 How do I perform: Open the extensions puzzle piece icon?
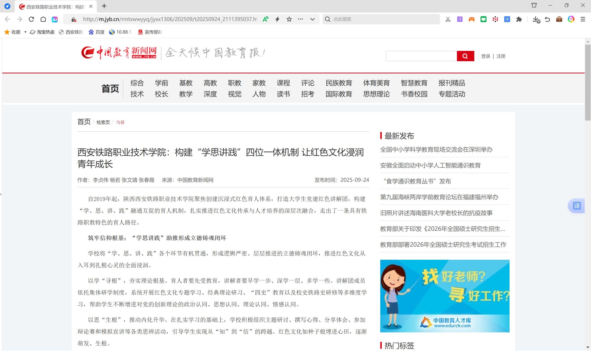pos(519,19)
